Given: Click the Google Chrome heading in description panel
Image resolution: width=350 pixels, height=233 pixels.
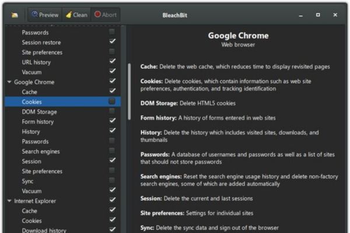Looking at the screenshot, I should coord(238,36).
